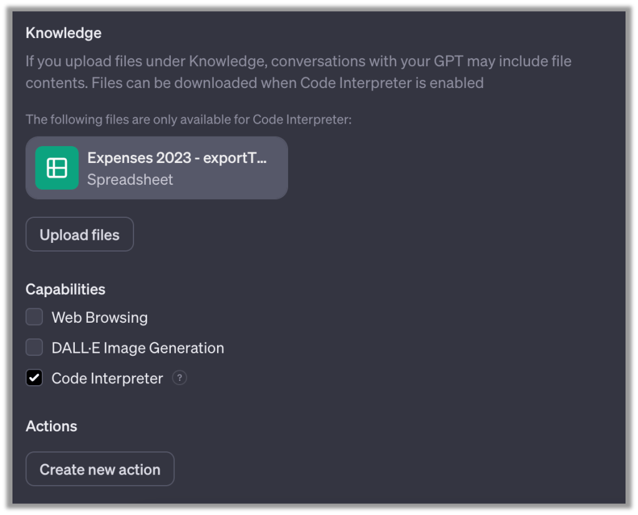Screen dimensions: 638x515
Task: Click 'Files can be downloaded' sentence
Action: 287,83
